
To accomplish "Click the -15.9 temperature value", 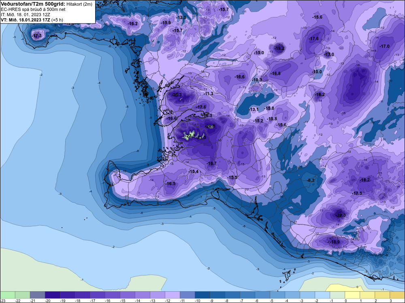I will (166, 23).
